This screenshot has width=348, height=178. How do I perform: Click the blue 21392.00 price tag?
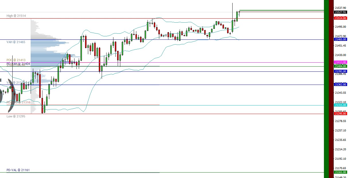click(340, 71)
